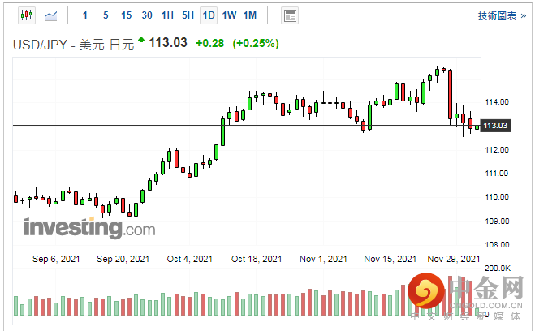Click the 114.00 price axis label
Viewport: 535px width, 331px height.
click(x=497, y=102)
